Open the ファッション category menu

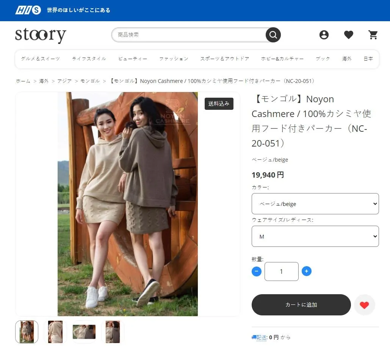tap(174, 59)
